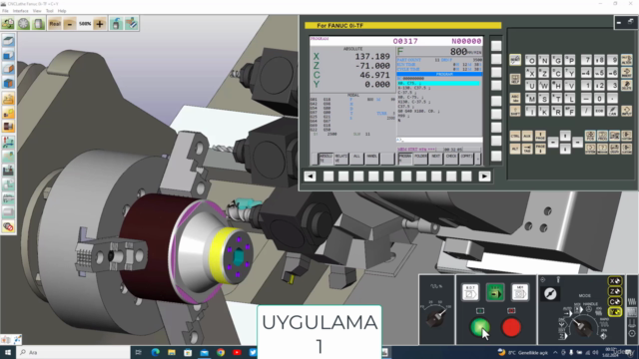Screen dimensions: 639x359
Task: Toggle the memory protect key switch
Action: 550,293
